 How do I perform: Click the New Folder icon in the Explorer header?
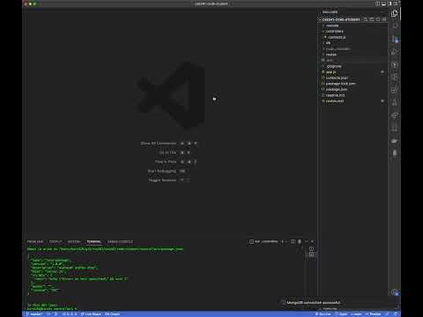(x=372, y=19)
